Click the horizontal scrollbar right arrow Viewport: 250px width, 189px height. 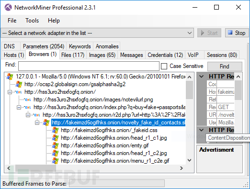pos(181,168)
